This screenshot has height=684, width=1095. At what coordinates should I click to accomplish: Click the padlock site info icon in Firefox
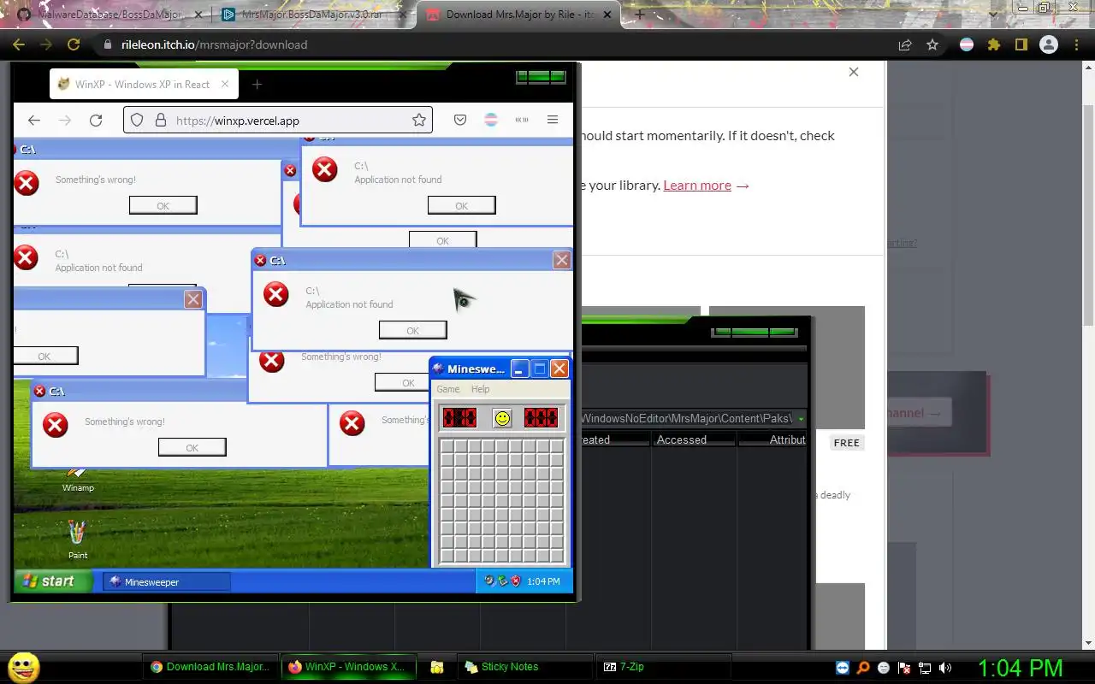click(x=160, y=121)
